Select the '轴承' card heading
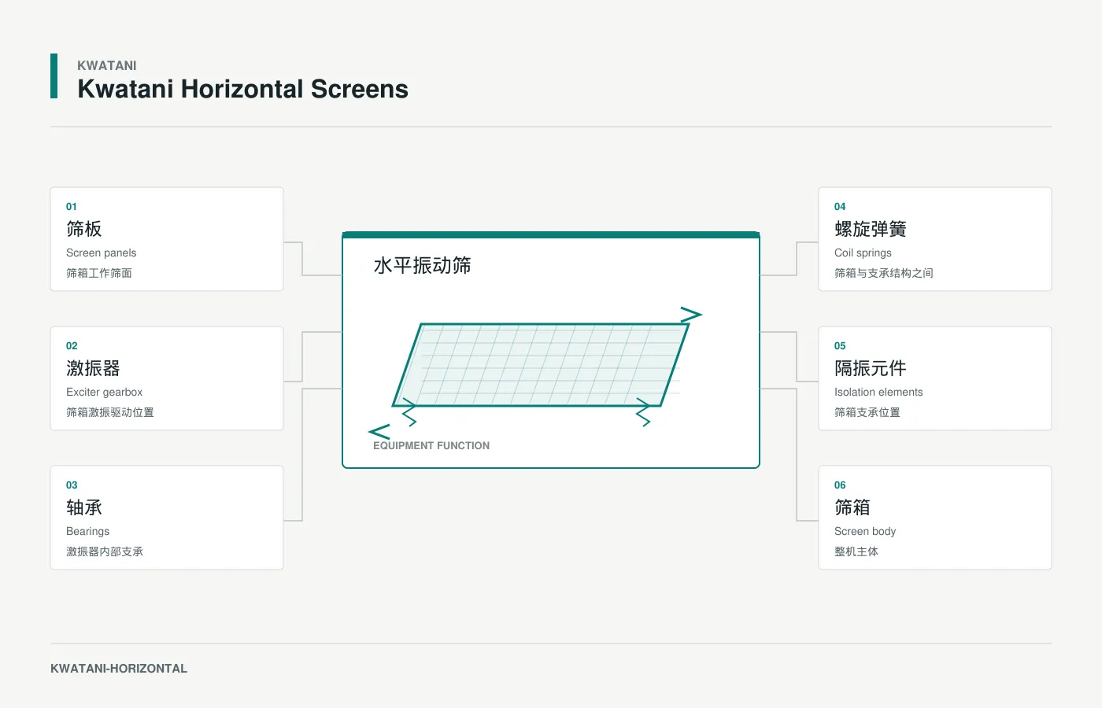Image resolution: width=1102 pixels, height=708 pixels. [x=84, y=507]
